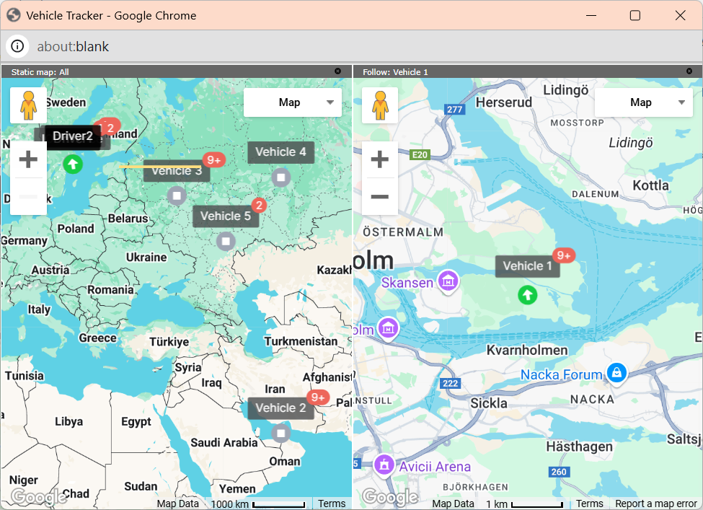Click the Vehicle 4 stopped marker
Image resolution: width=703 pixels, height=510 pixels.
coord(281,177)
